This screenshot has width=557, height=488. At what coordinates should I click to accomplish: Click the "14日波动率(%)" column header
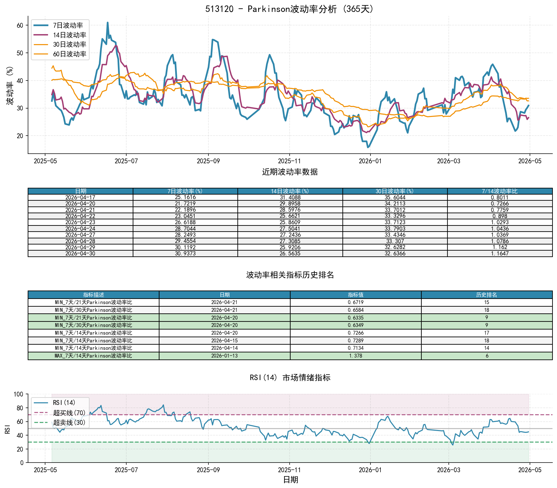coord(290,191)
